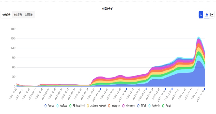216x114 pixels.
Task: Click the blue marker at 2025-11-17
Action: tap(205, 89)
